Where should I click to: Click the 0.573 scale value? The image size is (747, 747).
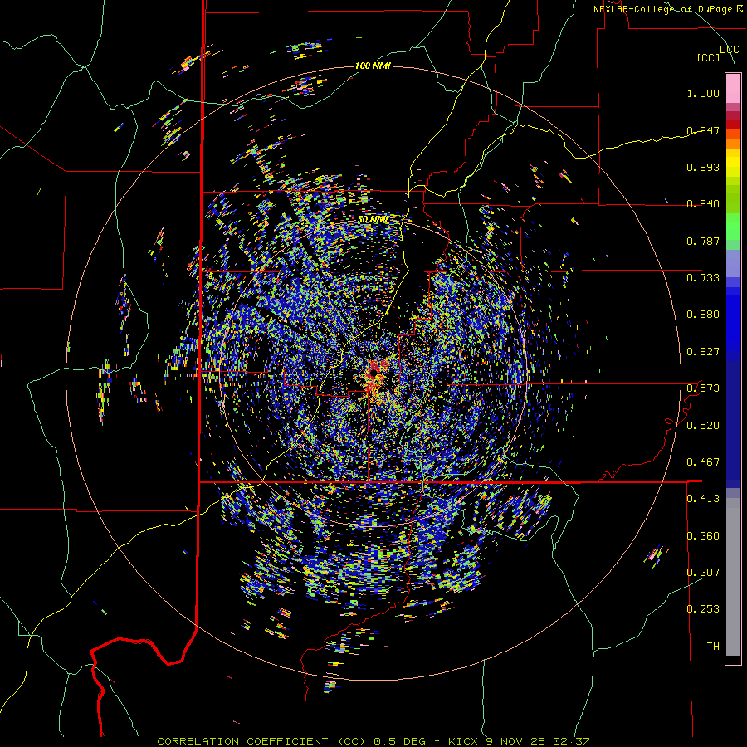(703, 388)
